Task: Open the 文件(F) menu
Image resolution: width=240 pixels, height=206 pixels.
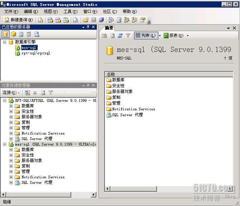Action: click(11, 12)
